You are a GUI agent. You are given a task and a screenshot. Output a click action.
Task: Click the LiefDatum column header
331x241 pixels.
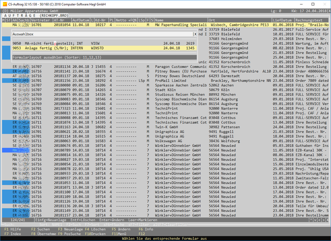point(283,20)
